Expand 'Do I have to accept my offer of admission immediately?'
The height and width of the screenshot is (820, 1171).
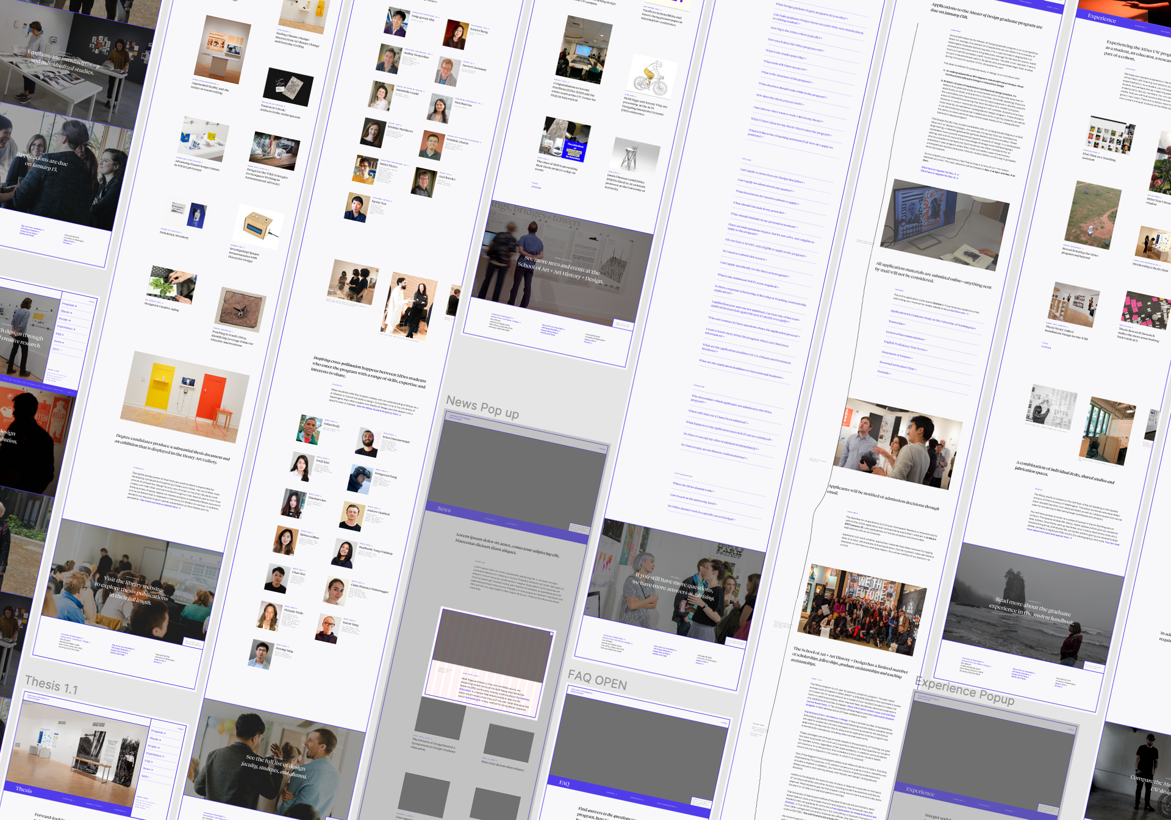pos(721,441)
